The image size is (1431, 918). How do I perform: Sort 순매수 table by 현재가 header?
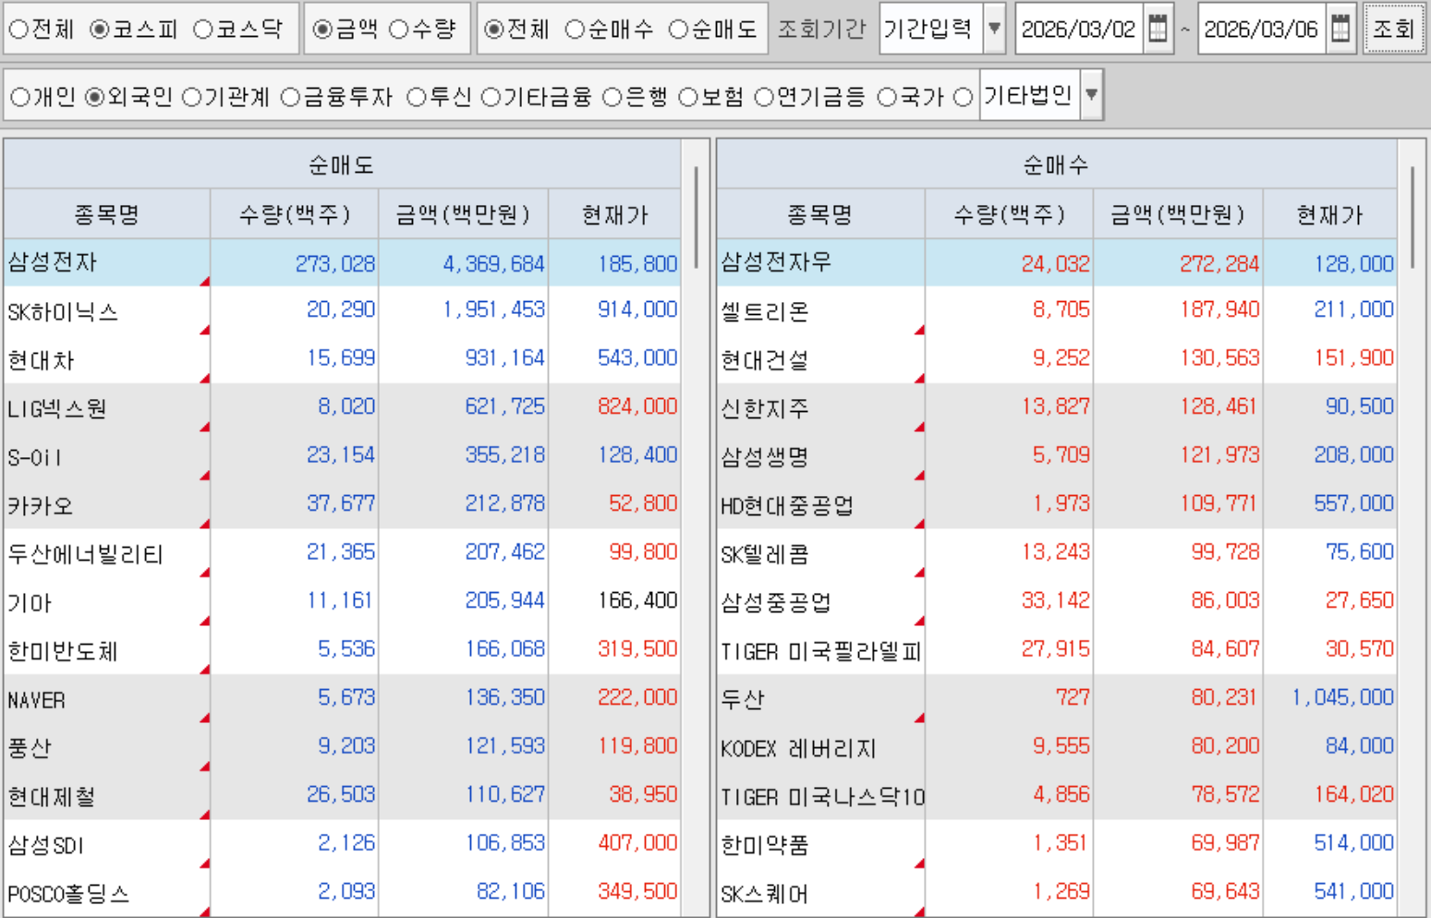1329,215
